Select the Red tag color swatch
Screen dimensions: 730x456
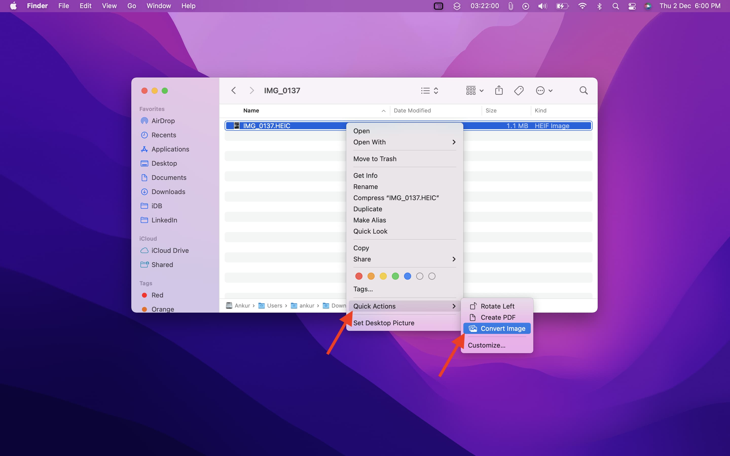358,275
